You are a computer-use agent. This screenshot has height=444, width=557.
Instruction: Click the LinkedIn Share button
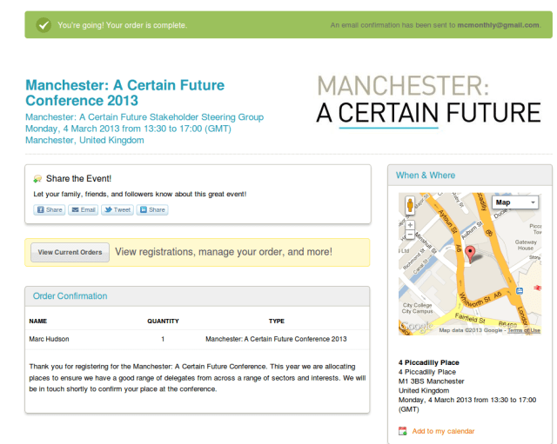coord(152,209)
